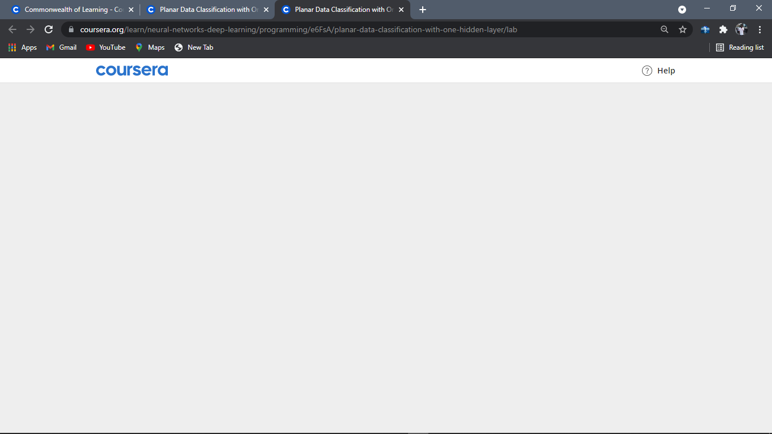Screen dimensions: 772x434
Task: Open Apps from the bookmarks bar
Action: coord(23,47)
